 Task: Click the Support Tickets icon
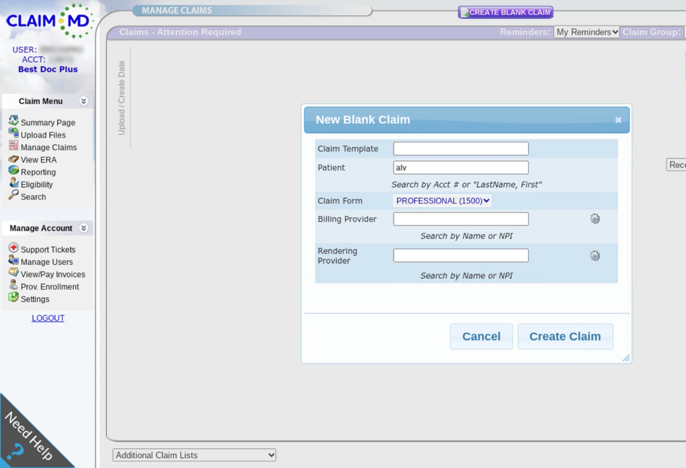(x=13, y=248)
